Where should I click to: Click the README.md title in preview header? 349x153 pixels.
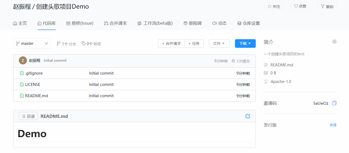click(54, 116)
